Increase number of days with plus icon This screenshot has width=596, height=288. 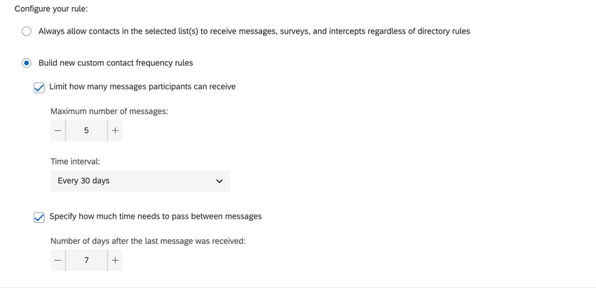tap(115, 261)
